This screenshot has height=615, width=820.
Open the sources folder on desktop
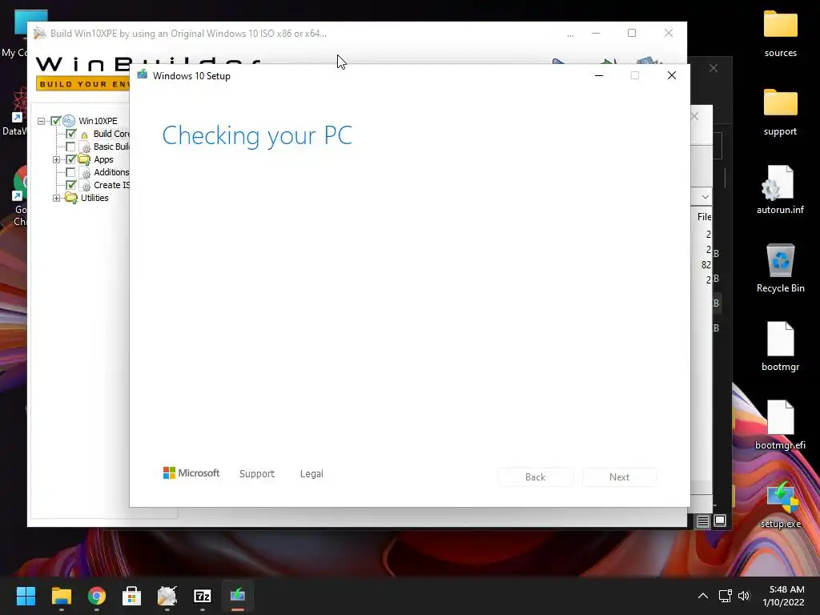click(x=780, y=33)
